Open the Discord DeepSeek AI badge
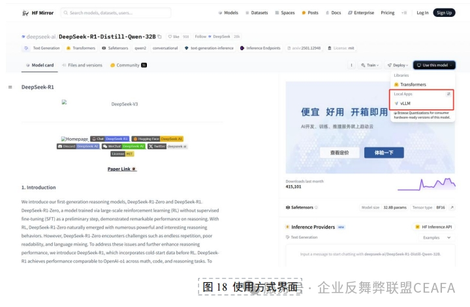 tap(78, 146)
